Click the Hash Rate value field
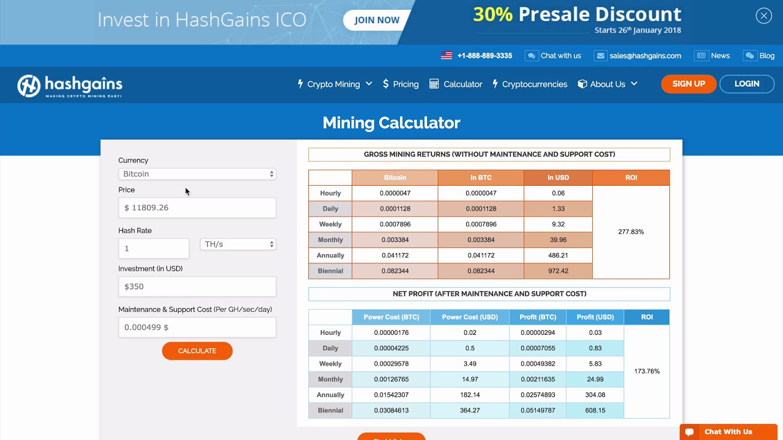Screen dimensions: 783x440 154,249
